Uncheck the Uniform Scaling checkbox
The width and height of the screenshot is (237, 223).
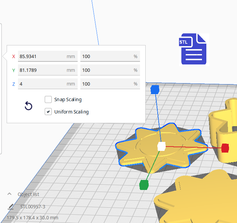(48, 112)
